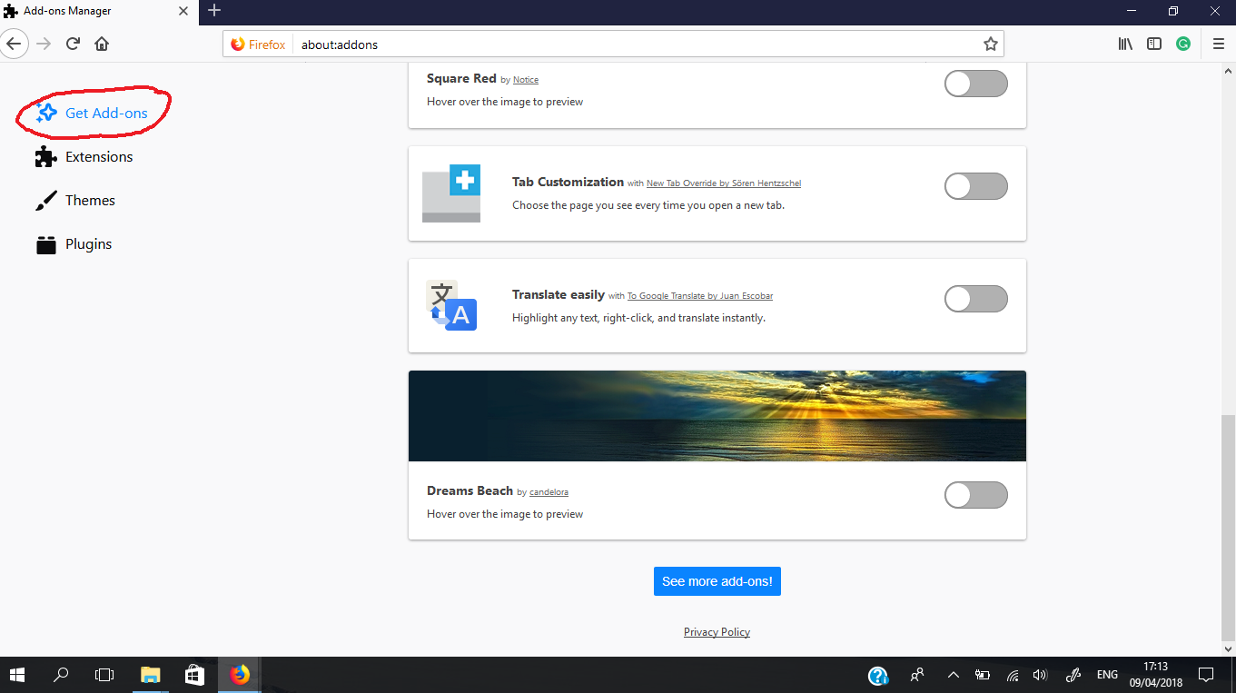The image size is (1236, 693).
Task: Enable the Square Red theme toggle
Action: [976, 84]
